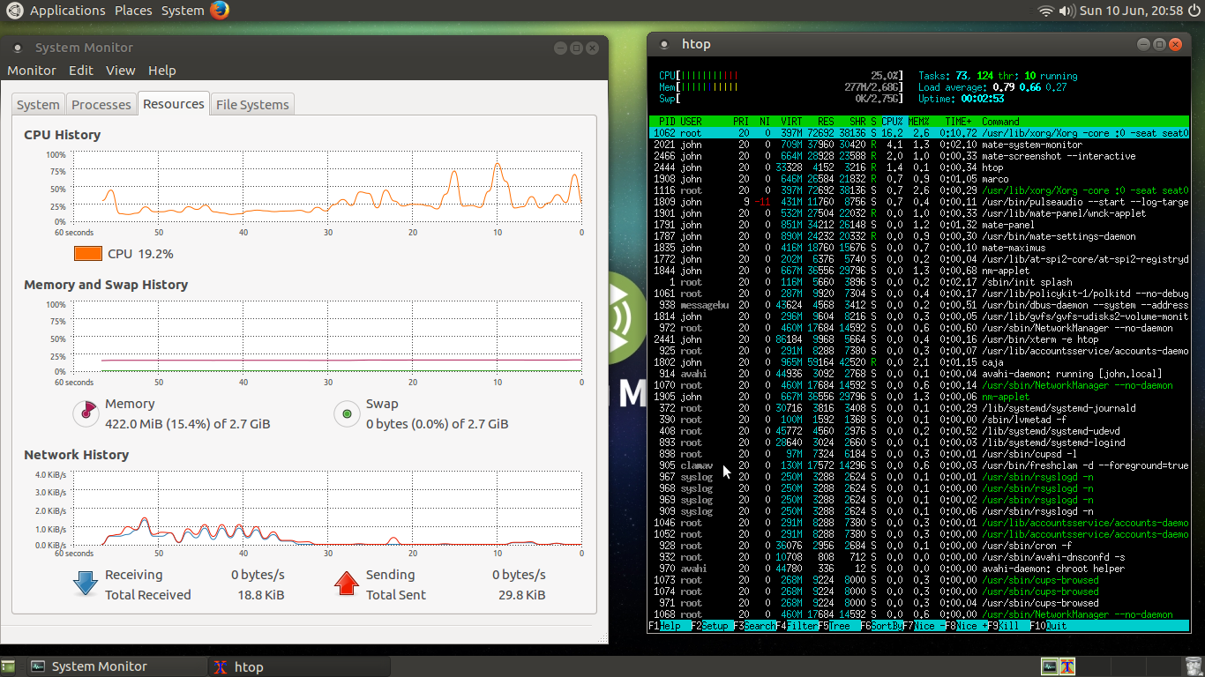Image resolution: width=1205 pixels, height=677 pixels.
Task: Click the red Sending arrow icon
Action: [x=347, y=583]
